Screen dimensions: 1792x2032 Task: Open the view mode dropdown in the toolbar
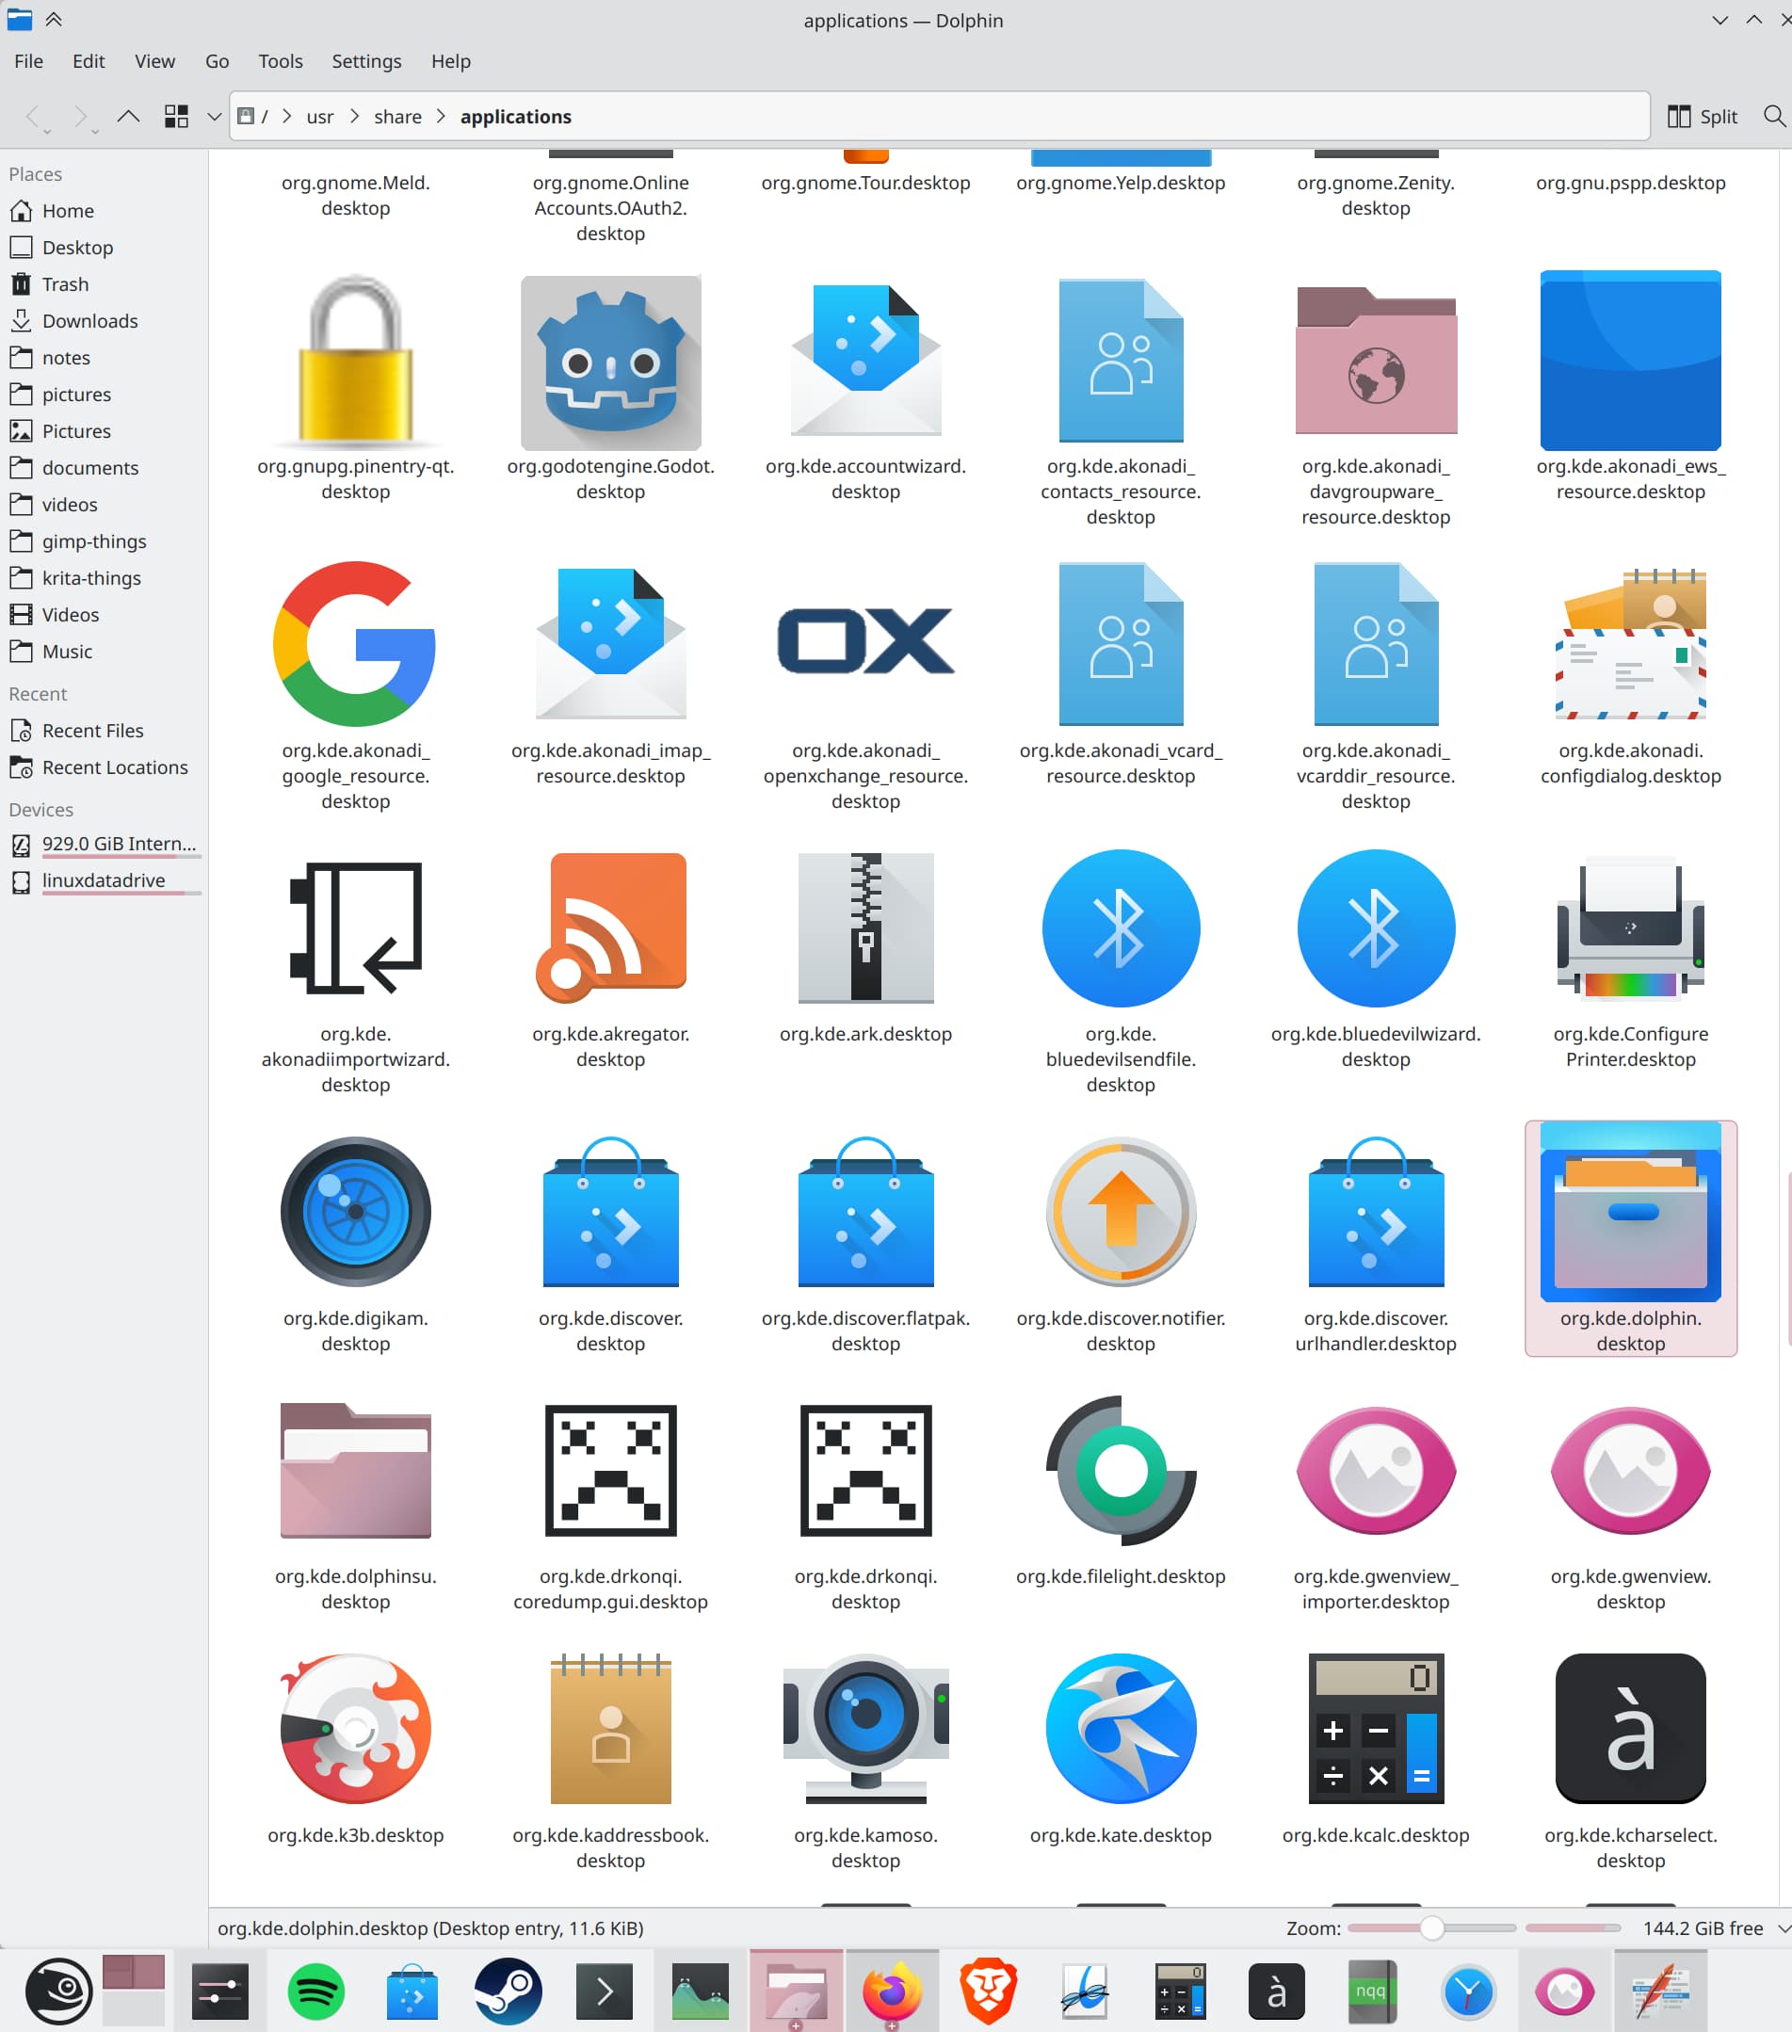[x=215, y=117]
